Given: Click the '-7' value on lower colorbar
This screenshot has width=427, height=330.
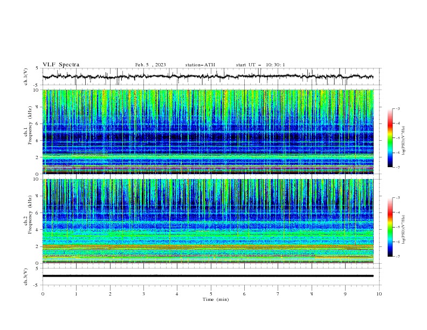Looking at the screenshot, I should coord(398,257).
